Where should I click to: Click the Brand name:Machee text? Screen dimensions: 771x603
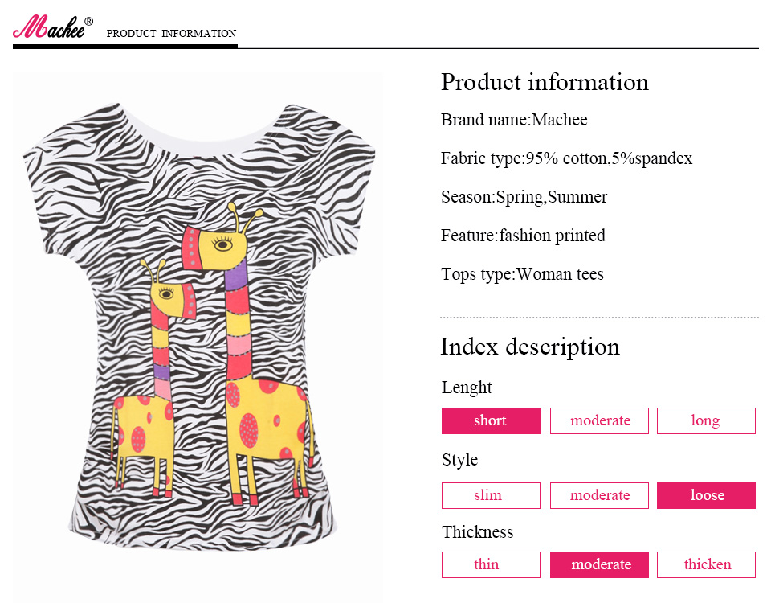tap(514, 120)
